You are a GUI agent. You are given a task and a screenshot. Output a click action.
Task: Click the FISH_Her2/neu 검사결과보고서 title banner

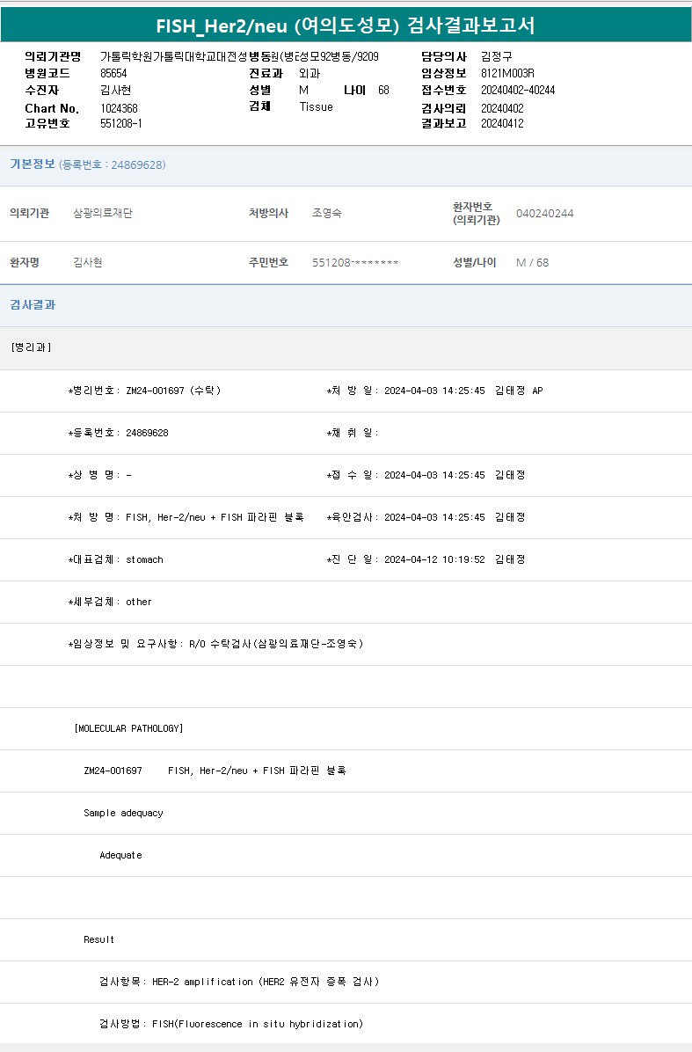[346, 26]
